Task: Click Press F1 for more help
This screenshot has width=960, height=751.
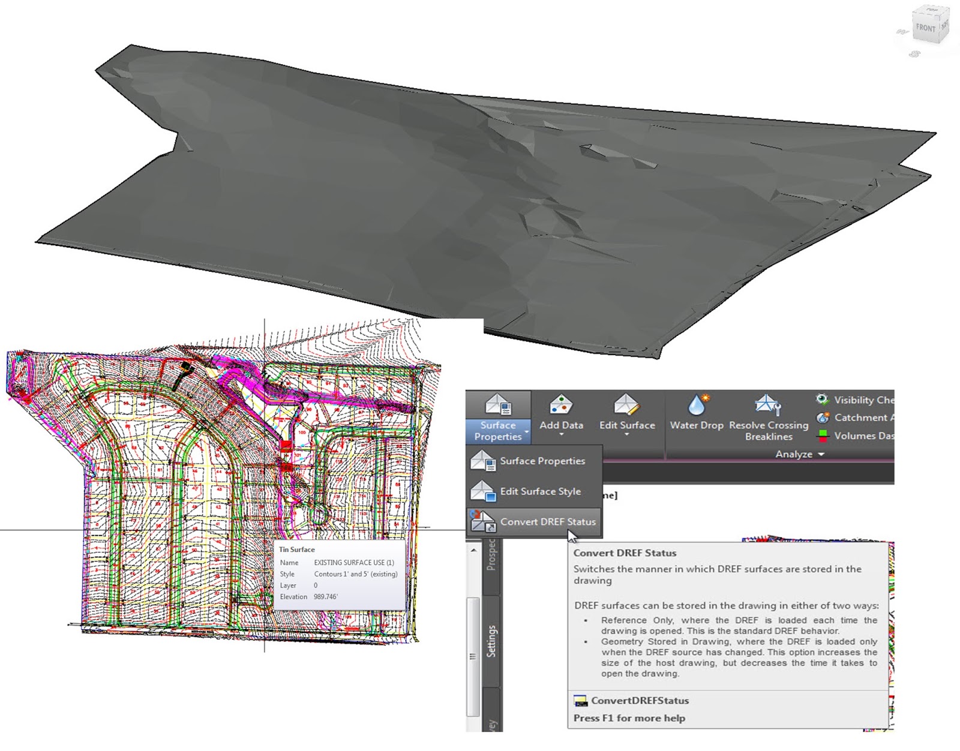Action: [x=630, y=717]
